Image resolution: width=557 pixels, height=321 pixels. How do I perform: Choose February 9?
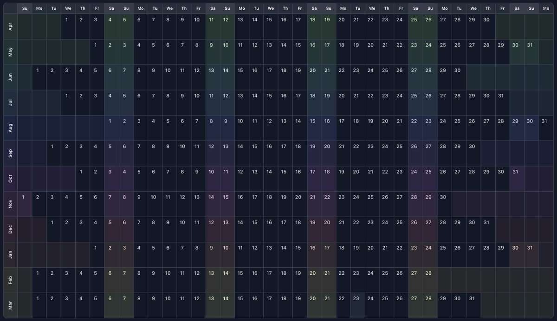155,279
